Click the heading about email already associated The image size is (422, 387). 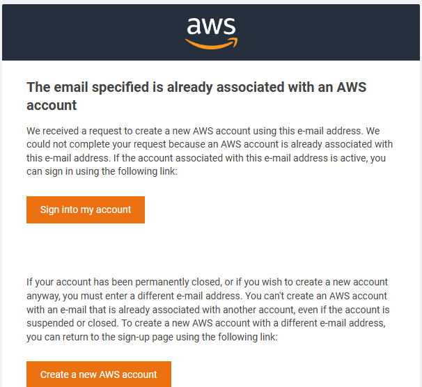[196, 96]
